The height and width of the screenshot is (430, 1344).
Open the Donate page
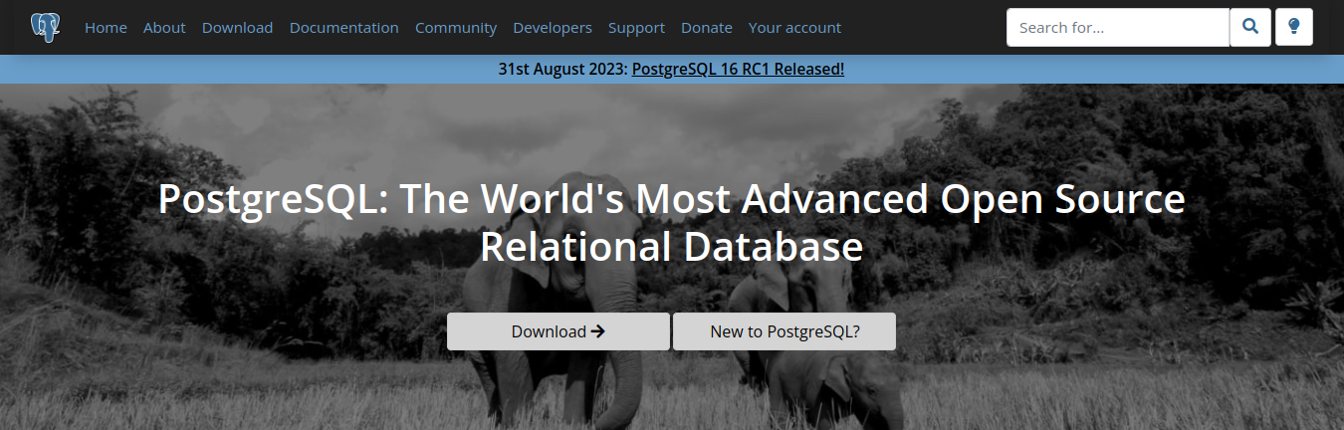(x=706, y=28)
